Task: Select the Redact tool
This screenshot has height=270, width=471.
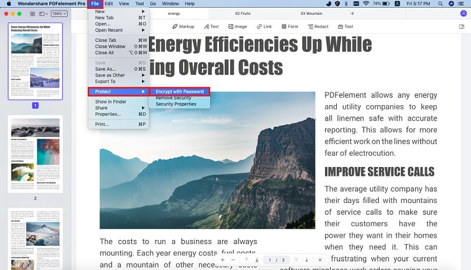Action: pyautogui.click(x=318, y=26)
